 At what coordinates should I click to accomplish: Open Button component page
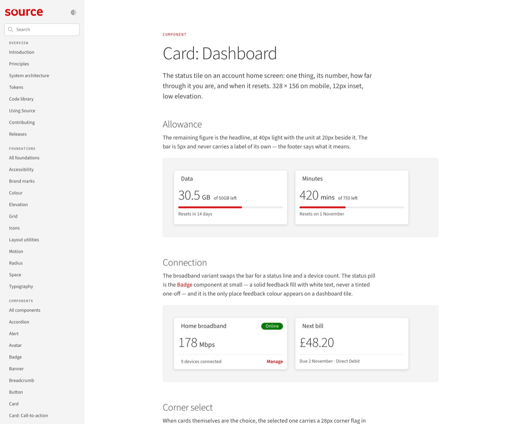(x=16, y=392)
